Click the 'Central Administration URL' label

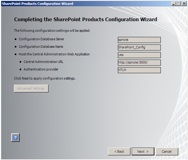click(44, 62)
